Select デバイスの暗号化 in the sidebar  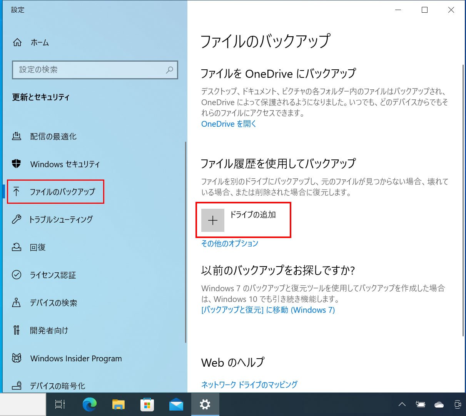(58, 386)
